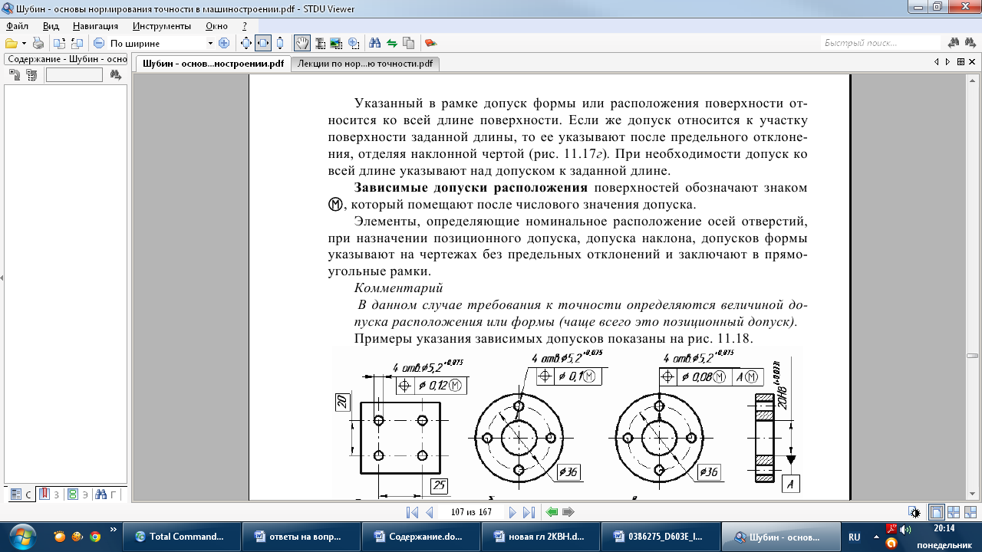The width and height of the screenshot is (982, 552).
Task: Find next match binoculars icon
Action: tap(970, 43)
